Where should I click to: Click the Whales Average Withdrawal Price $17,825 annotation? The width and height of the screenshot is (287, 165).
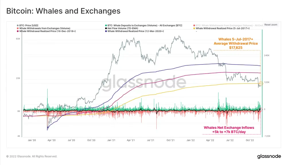(236, 44)
